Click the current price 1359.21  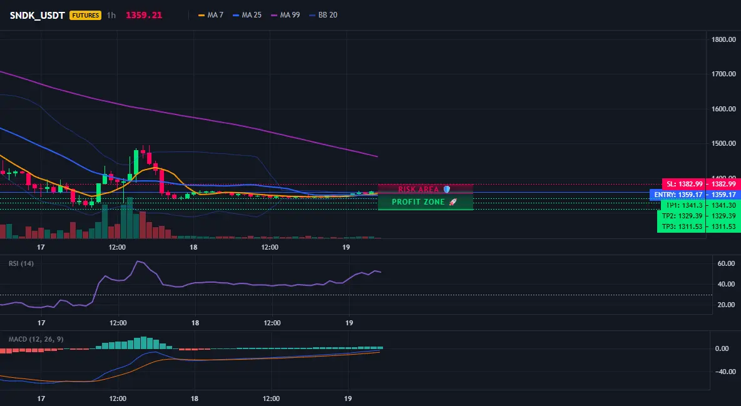pyautogui.click(x=144, y=15)
